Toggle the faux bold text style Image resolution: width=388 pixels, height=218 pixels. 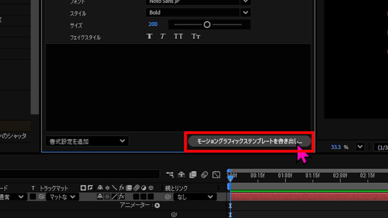coord(150,36)
